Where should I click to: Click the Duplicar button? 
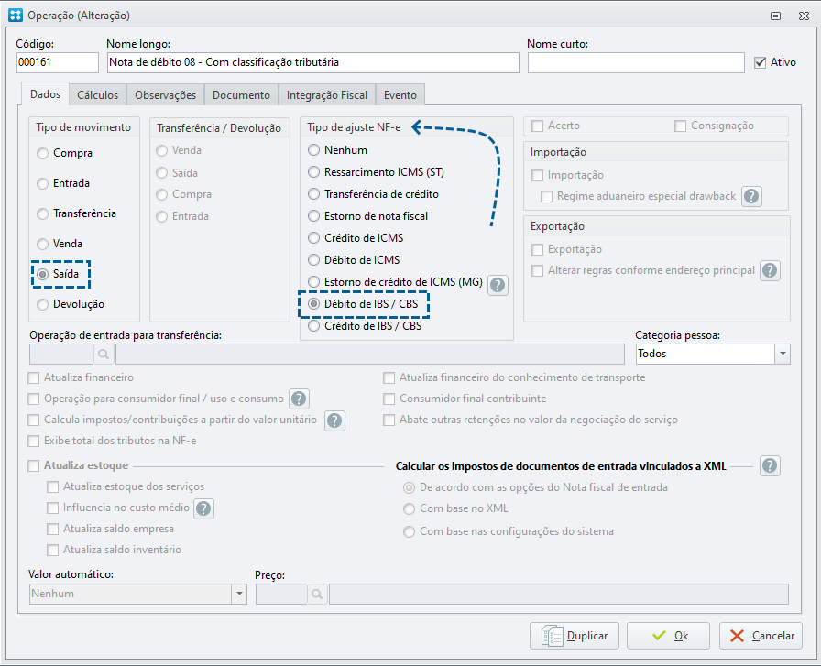click(575, 636)
